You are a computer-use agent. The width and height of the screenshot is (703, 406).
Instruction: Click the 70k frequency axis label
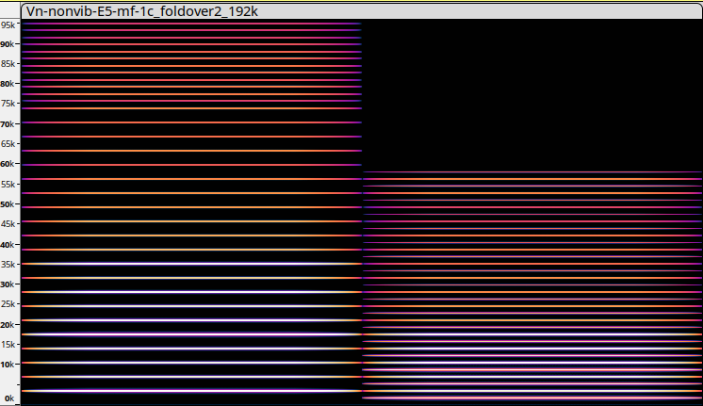8,124
